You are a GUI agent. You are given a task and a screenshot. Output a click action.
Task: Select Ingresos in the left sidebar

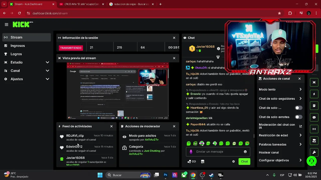[x=27, y=46]
